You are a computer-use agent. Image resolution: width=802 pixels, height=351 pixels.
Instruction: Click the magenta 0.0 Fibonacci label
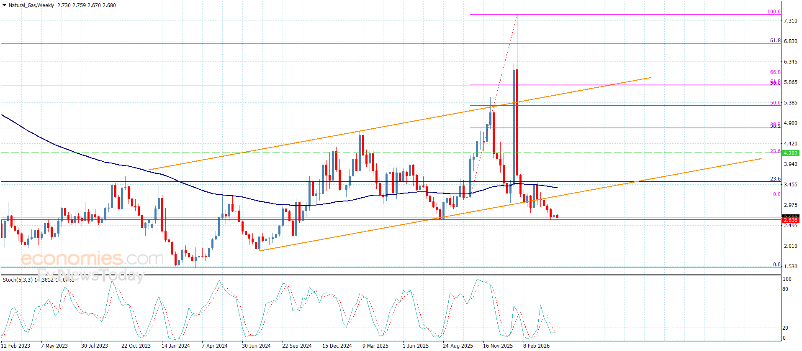(x=776, y=194)
